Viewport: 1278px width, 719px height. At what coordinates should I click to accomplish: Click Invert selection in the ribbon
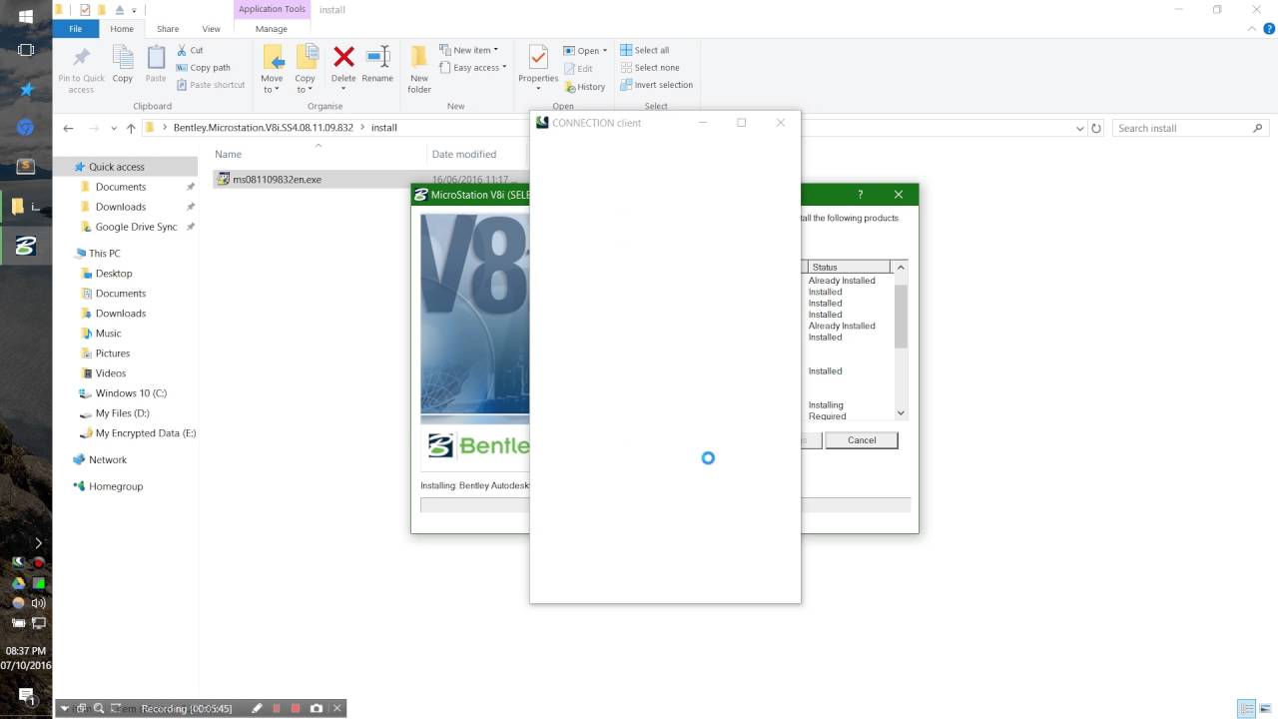click(x=656, y=85)
